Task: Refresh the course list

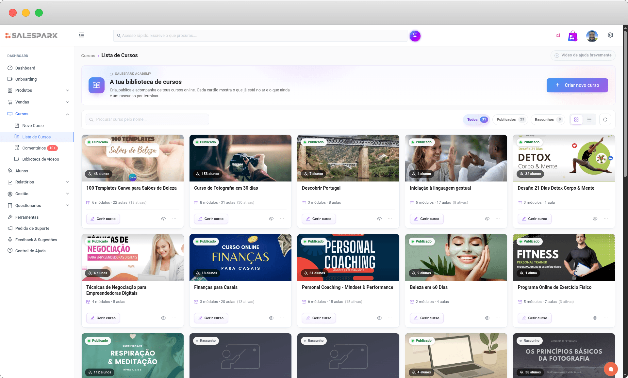Action: 605,119
